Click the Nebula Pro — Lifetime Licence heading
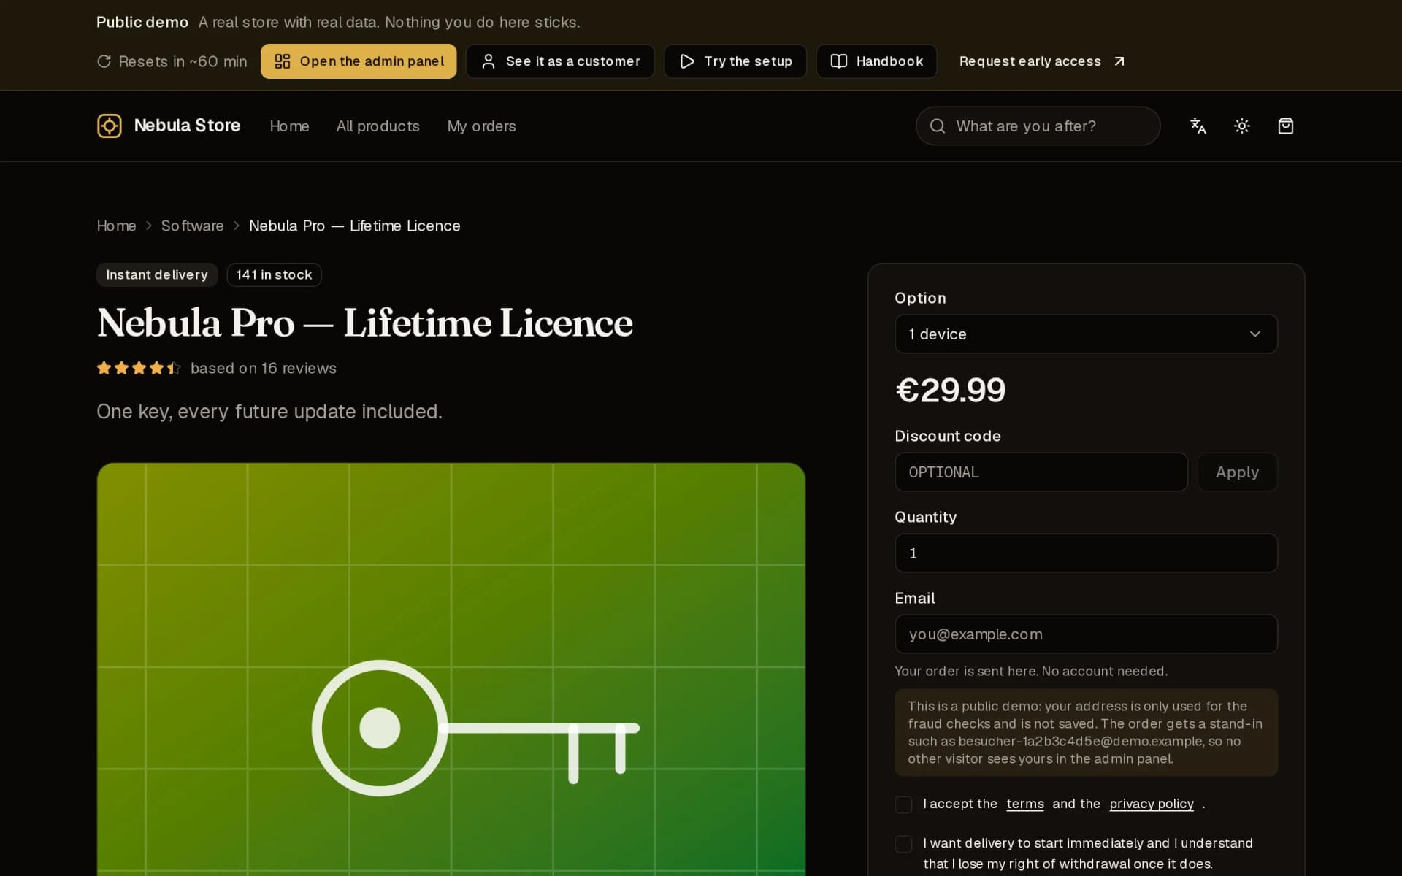This screenshot has width=1402, height=876. pos(364,323)
